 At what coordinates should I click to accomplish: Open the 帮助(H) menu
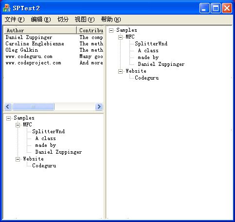pyautogui.click(x=111, y=20)
